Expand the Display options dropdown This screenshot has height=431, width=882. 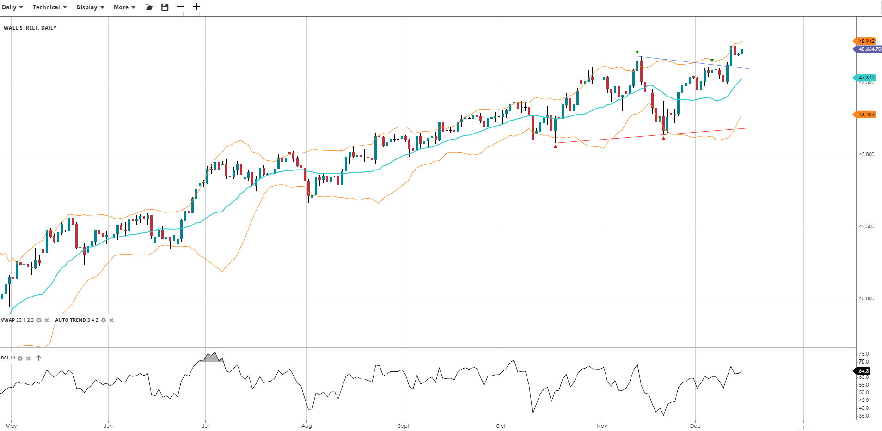click(90, 7)
